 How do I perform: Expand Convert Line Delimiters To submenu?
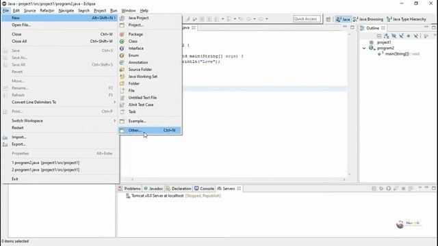[60, 102]
